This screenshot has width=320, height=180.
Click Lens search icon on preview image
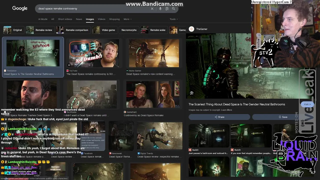click(x=191, y=93)
